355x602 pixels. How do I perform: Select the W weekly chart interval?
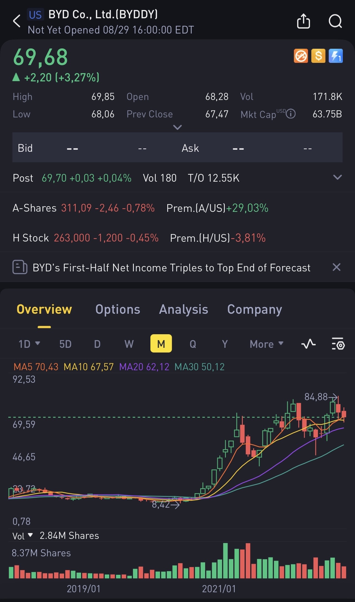(x=129, y=344)
